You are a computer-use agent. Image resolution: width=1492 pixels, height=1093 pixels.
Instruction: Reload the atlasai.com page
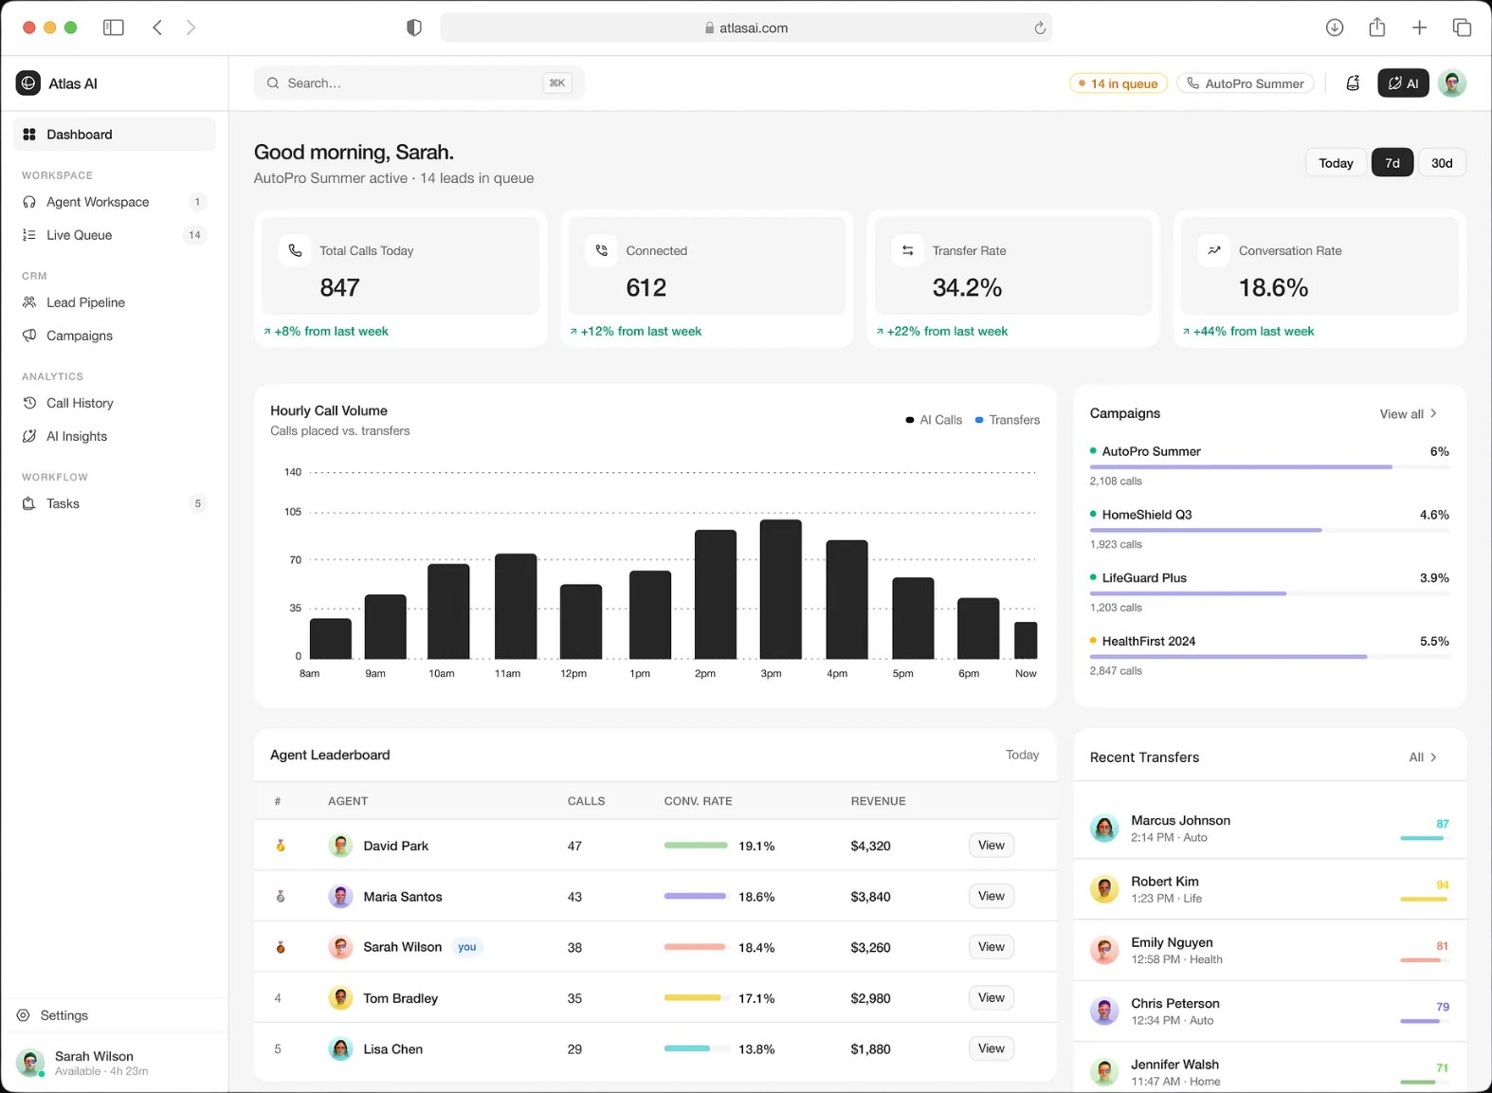pos(1040,27)
